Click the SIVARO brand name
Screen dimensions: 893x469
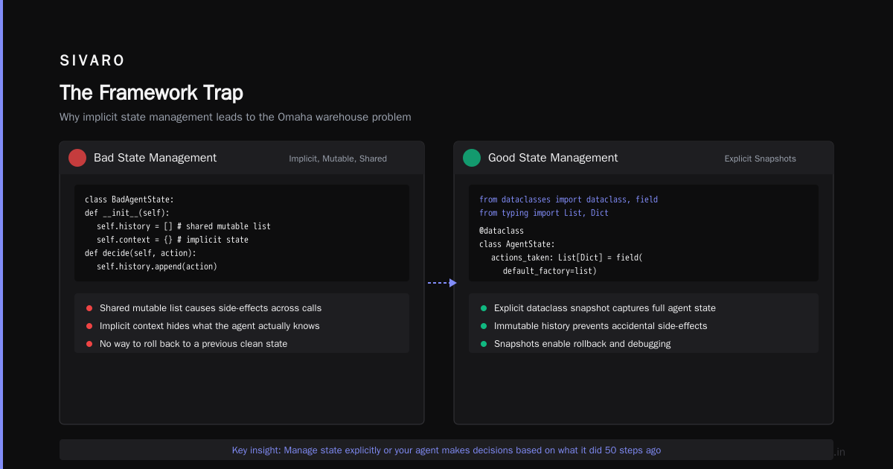[92, 60]
